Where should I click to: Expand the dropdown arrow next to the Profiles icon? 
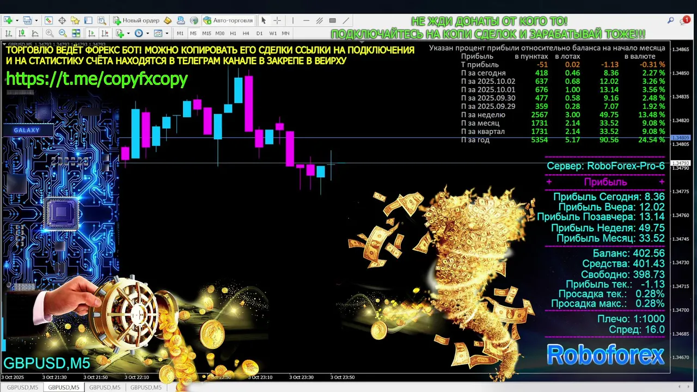click(x=36, y=20)
